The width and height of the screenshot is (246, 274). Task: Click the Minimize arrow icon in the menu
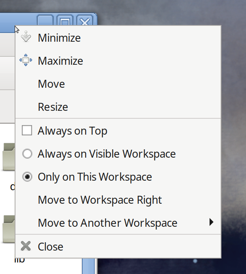tap(26, 37)
